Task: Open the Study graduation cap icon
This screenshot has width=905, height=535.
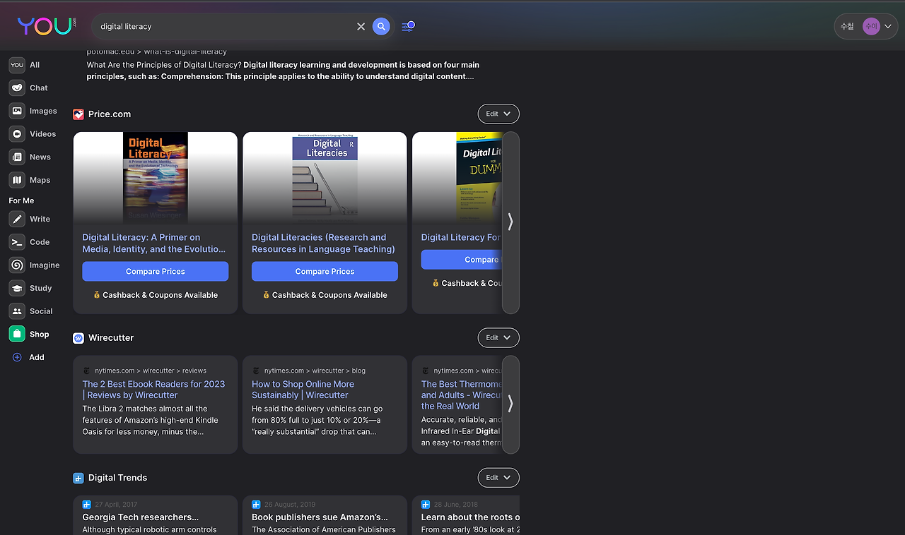Action: pyautogui.click(x=17, y=288)
